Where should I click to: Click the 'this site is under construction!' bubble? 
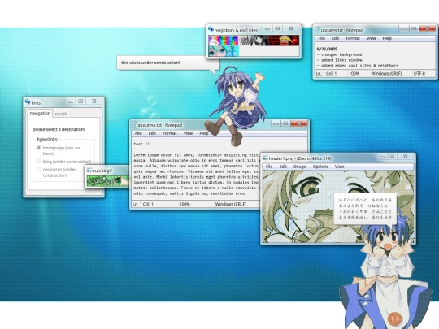pos(168,63)
